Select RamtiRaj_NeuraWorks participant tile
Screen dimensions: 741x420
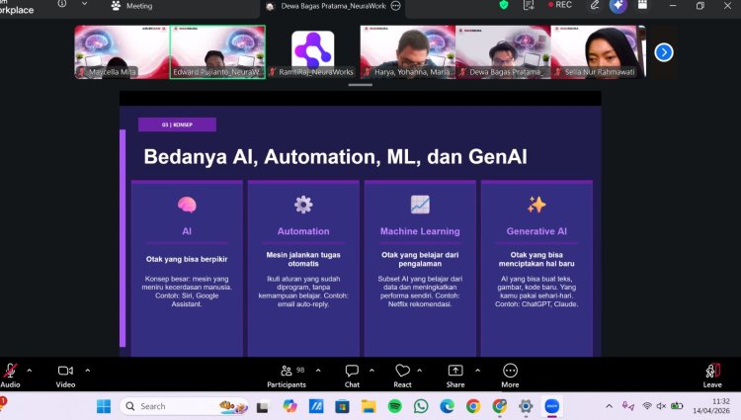tap(313, 52)
